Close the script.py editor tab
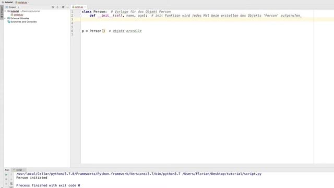Image resolution: width=334 pixels, height=188 pixels. (x=85, y=7)
